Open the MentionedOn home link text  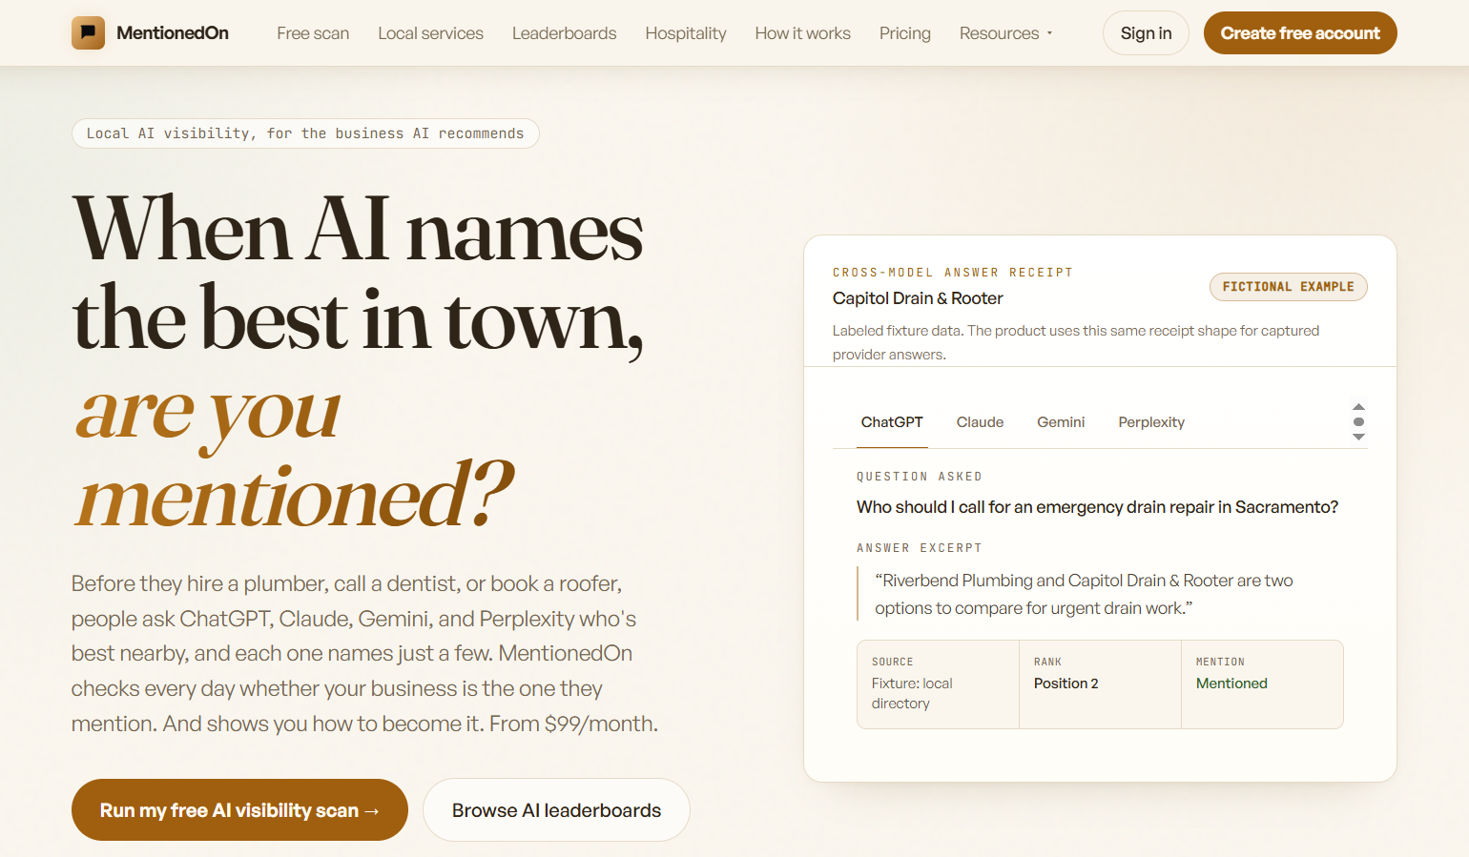coord(173,33)
